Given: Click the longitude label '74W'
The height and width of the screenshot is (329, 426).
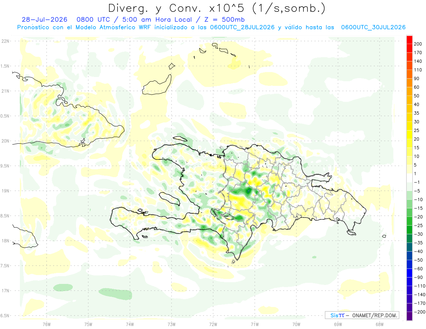Looking at the screenshot, I should pyautogui.click(x=130, y=324).
